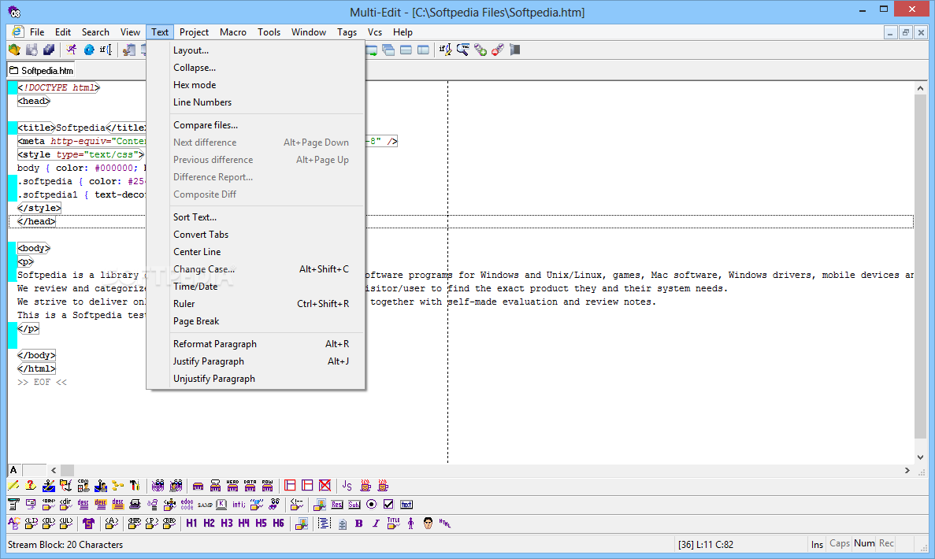This screenshot has height=559, width=935.
Task: Toggle the Ruler menu entry
Action: [x=256, y=303]
